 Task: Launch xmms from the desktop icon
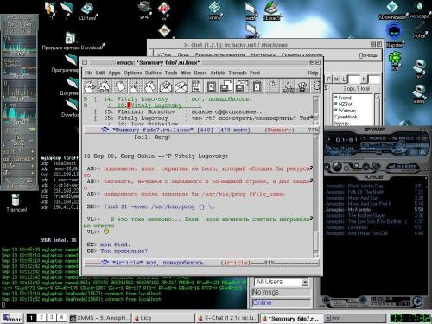pos(215,11)
